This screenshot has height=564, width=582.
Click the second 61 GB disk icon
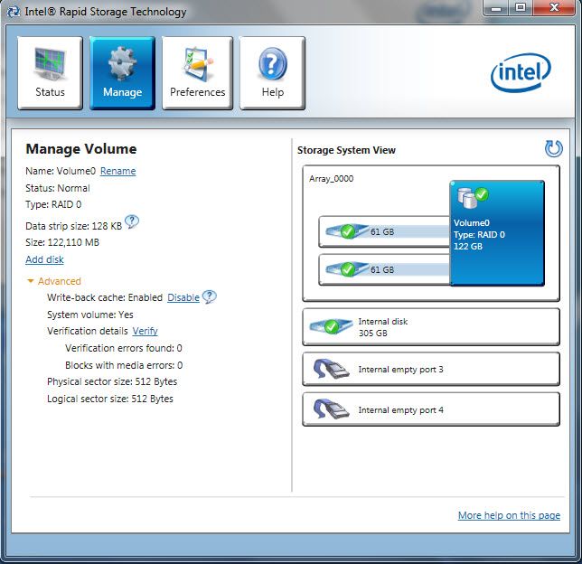(345, 268)
